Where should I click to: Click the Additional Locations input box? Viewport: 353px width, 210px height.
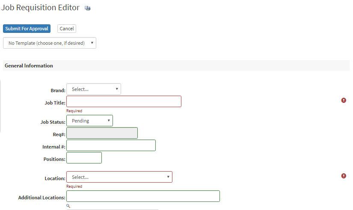[x=143, y=196]
